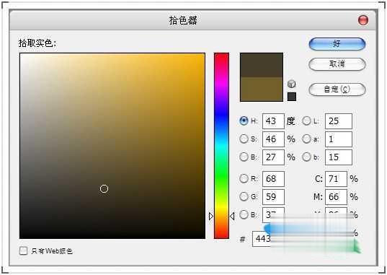Select the R red radio button
387x275 pixels.
[x=244, y=178]
